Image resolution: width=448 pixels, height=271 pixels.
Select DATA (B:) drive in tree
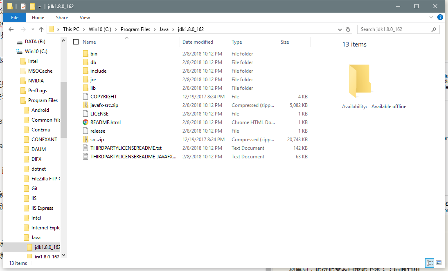coord(35,42)
